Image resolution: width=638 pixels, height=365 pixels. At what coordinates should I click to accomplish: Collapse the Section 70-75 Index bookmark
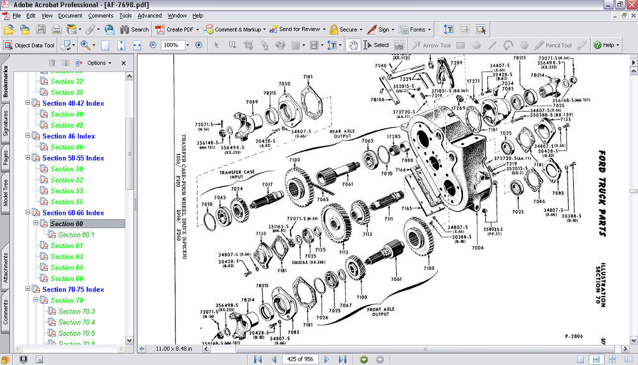click(x=28, y=289)
